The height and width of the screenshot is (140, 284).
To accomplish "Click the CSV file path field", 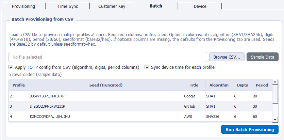I will pos(107,57).
